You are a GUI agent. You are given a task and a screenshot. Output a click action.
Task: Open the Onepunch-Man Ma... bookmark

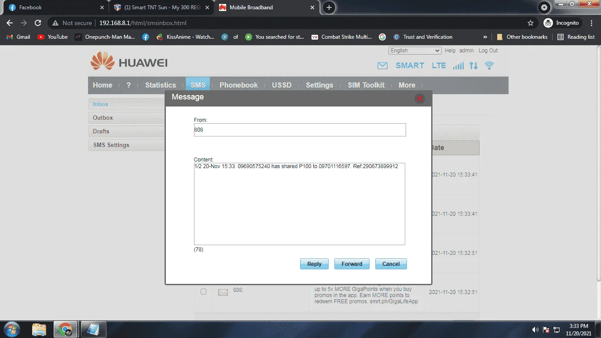pyautogui.click(x=105, y=37)
